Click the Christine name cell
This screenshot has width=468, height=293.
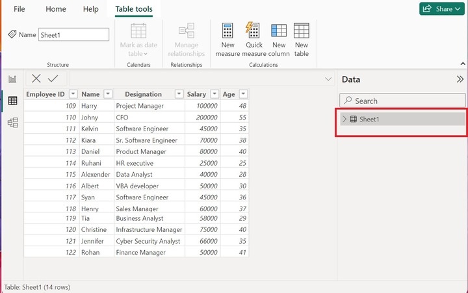[97, 230]
